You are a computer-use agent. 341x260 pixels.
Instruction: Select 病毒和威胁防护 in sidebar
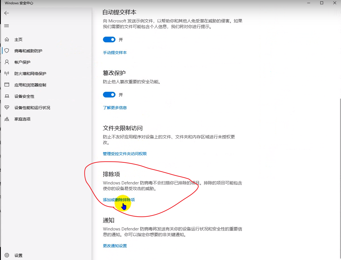click(28, 51)
